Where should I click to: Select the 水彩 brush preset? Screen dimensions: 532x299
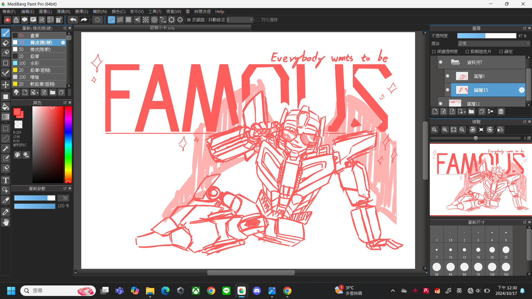[39, 63]
